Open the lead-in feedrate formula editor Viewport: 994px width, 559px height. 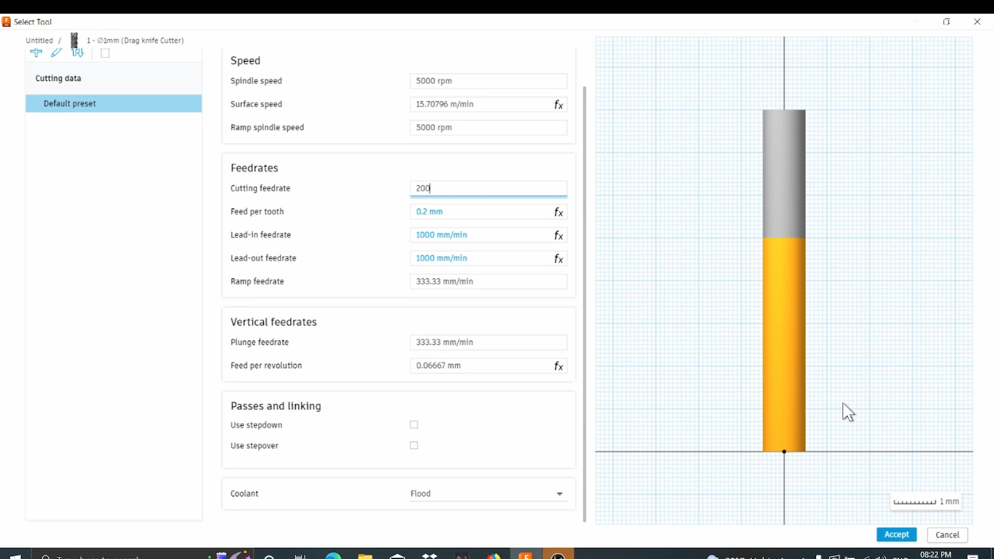[x=559, y=235]
